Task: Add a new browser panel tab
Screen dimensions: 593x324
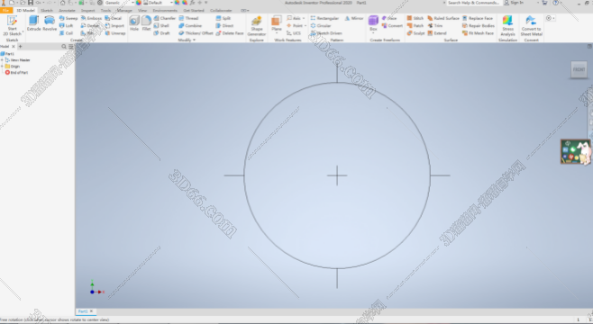Action: click(x=21, y=47)
